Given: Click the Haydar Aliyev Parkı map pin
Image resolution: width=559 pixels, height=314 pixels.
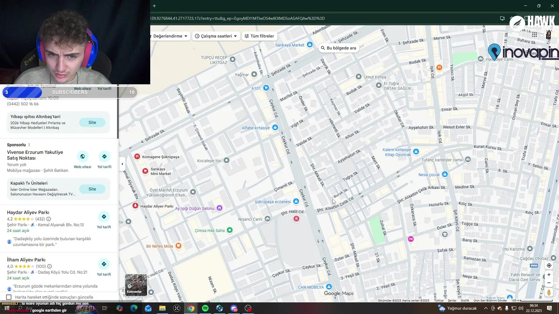Looking at the screenshot, I should coord(135,206).
